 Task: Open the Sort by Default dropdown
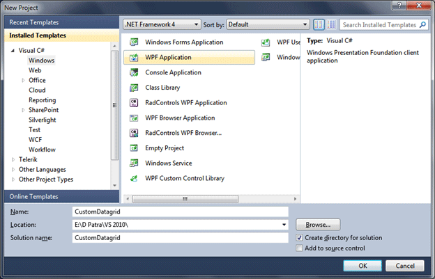click(268, 24)
